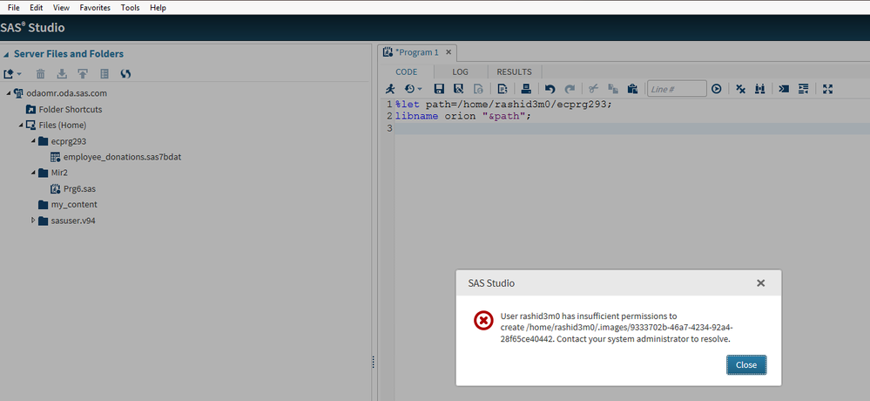Print the program using the printer icon

click(x=526, y=88)
